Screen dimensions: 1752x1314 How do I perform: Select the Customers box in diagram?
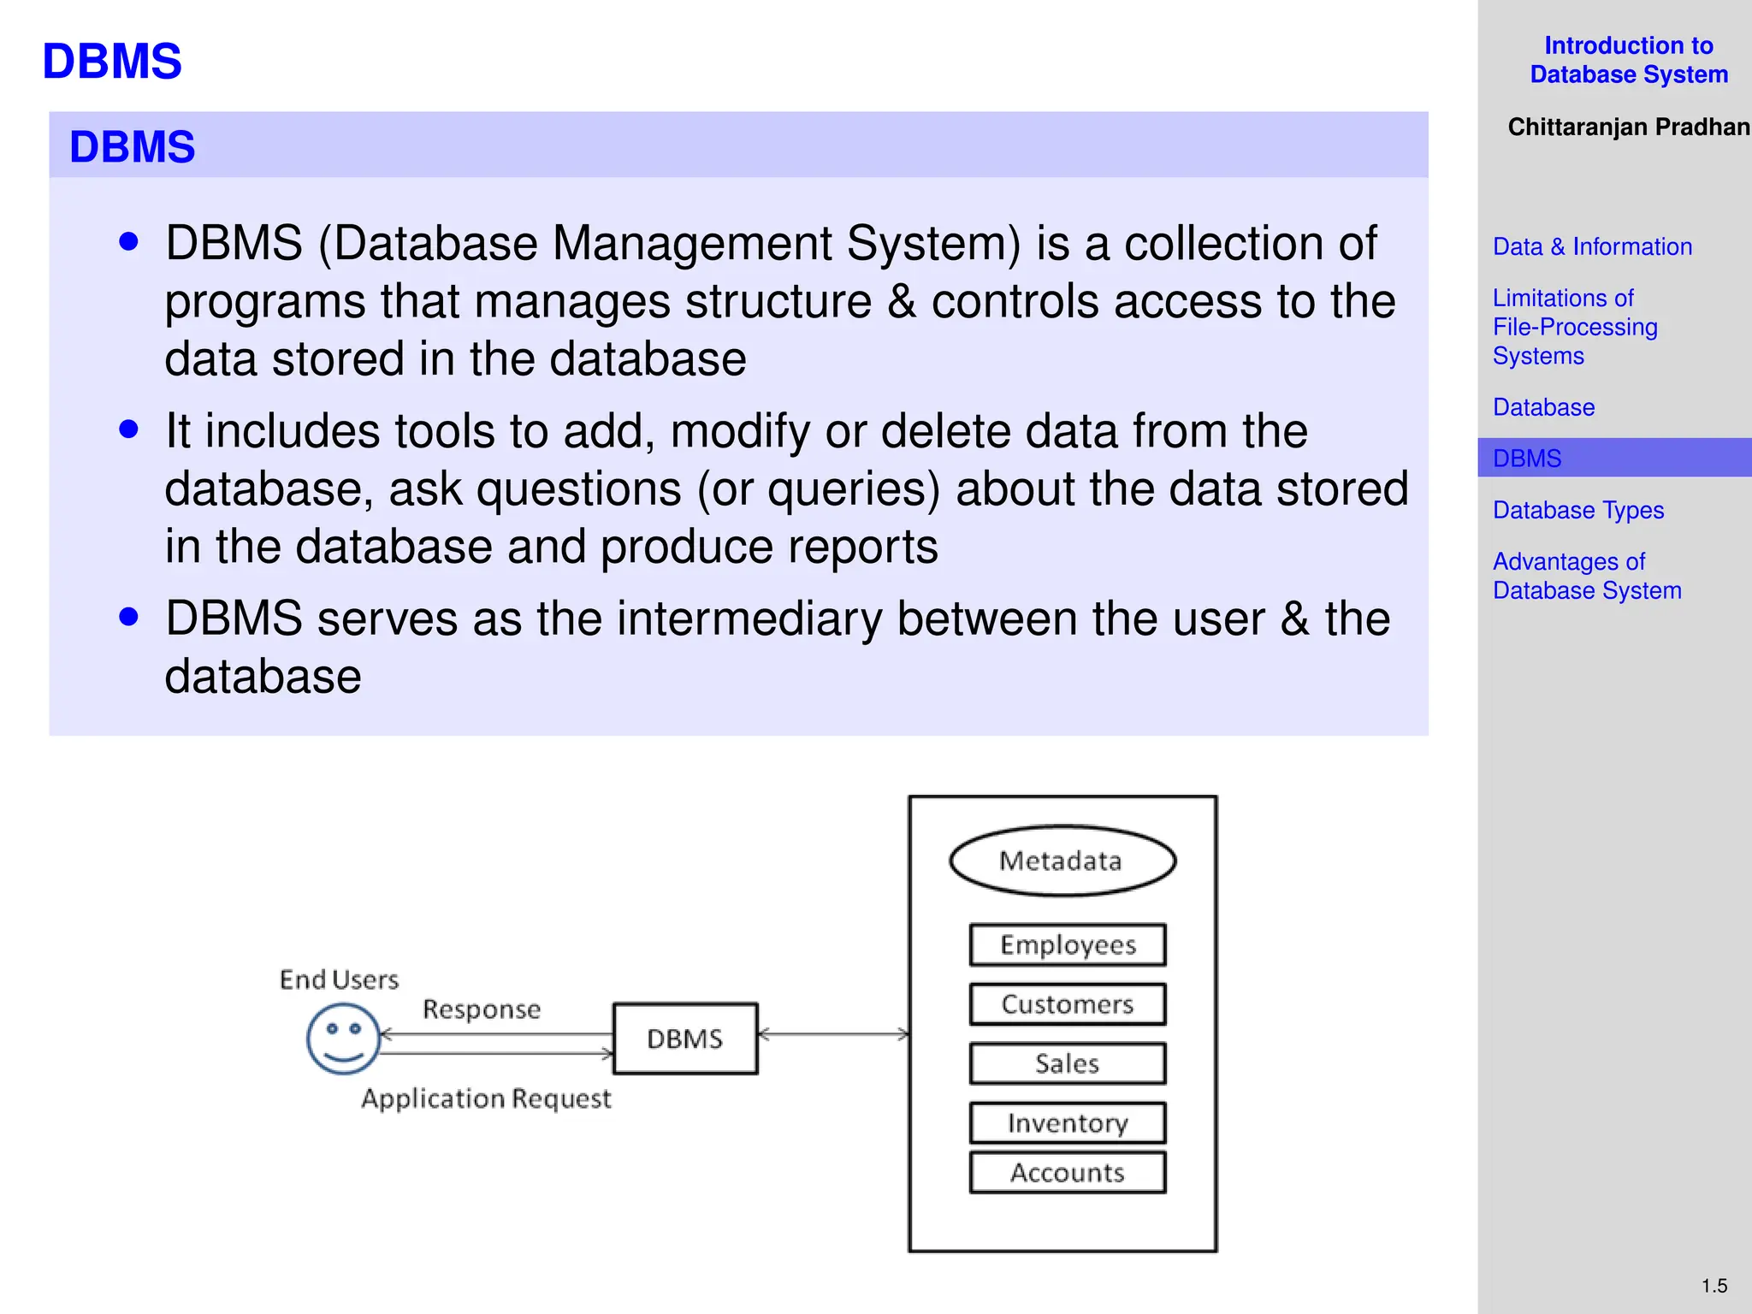click(x=1067, y=1004)
